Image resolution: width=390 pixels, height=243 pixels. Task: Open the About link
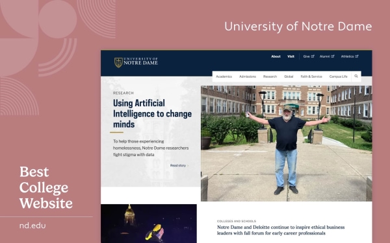276,56
